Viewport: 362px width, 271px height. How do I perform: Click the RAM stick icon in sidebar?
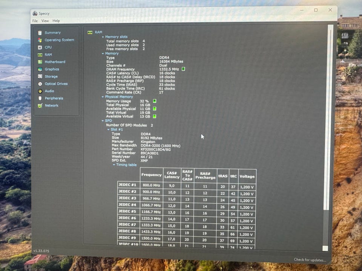pyautogui.click(x=40, y=55)
